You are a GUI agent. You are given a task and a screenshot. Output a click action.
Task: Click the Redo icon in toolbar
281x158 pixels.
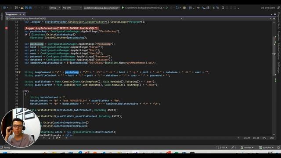[x=42, y=8]
